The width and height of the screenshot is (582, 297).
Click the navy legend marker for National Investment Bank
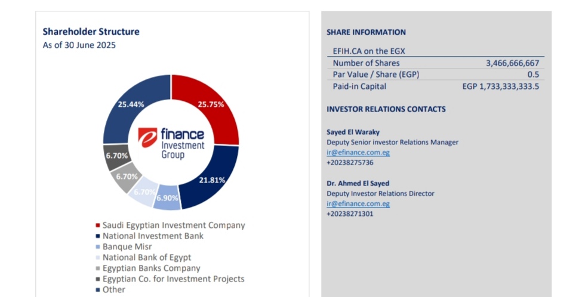pos(98,236)
